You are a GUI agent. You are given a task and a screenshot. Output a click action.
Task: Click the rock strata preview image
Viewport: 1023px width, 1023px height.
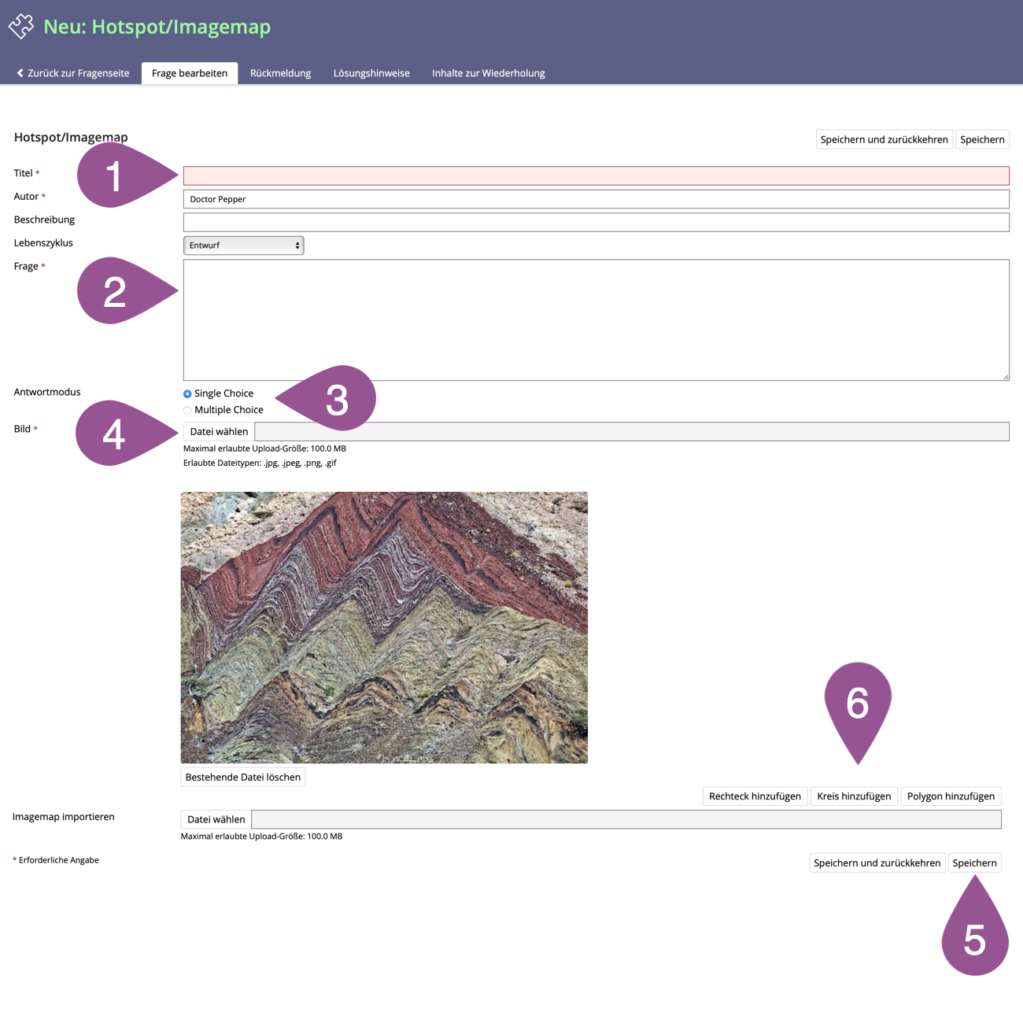coord(384,627)
